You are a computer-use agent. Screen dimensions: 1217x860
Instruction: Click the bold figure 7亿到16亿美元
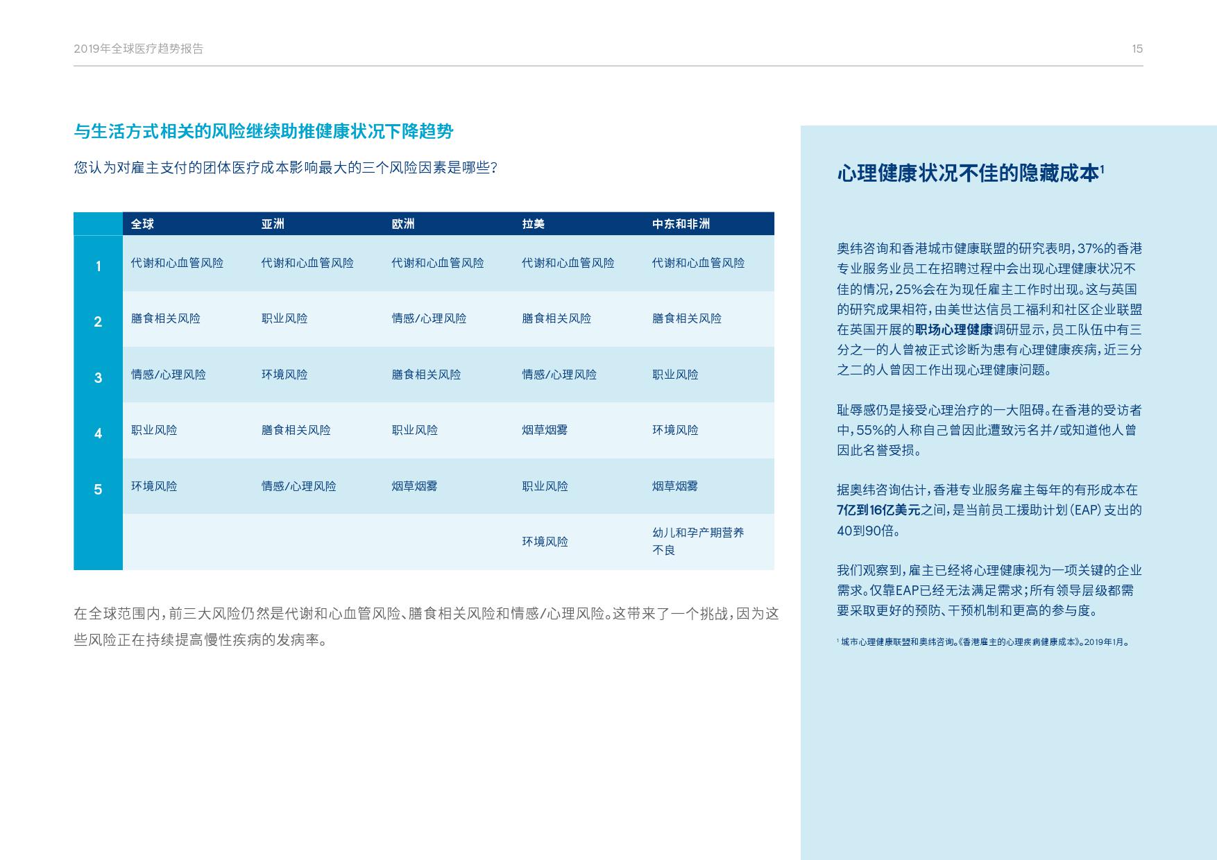click(x=878, y=510)
